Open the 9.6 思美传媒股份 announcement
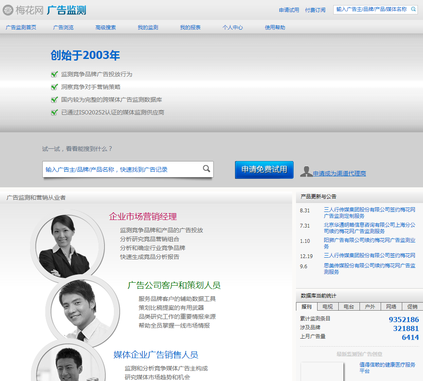423x381 pixels. (x=370, y=269)
